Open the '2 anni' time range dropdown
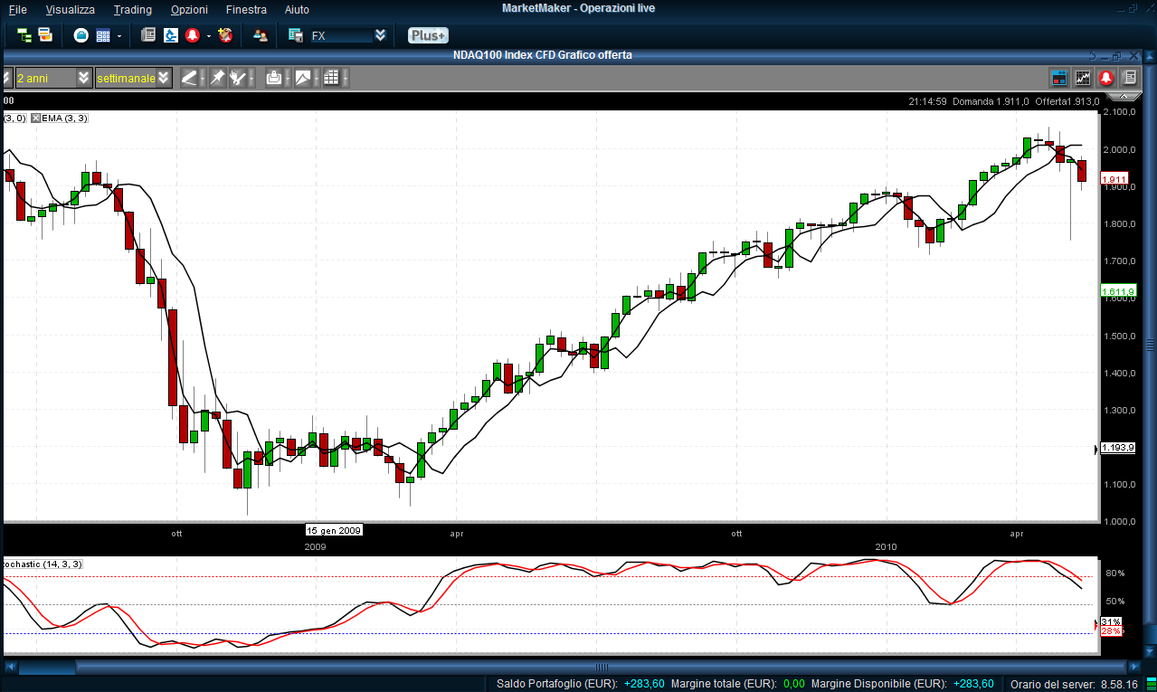Image resolution: width=1157 pixels, height=692 pixels. 83,78
